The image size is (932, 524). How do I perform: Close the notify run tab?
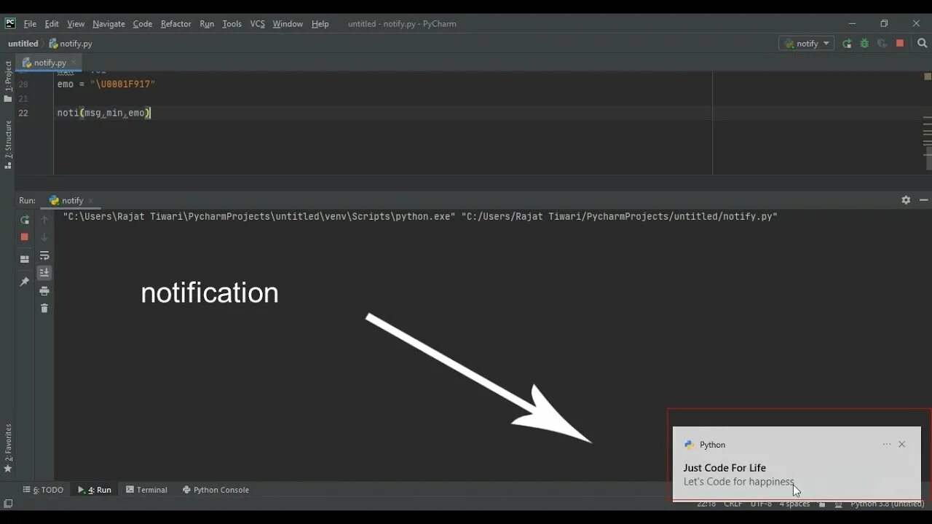click(x=90, y=200)
